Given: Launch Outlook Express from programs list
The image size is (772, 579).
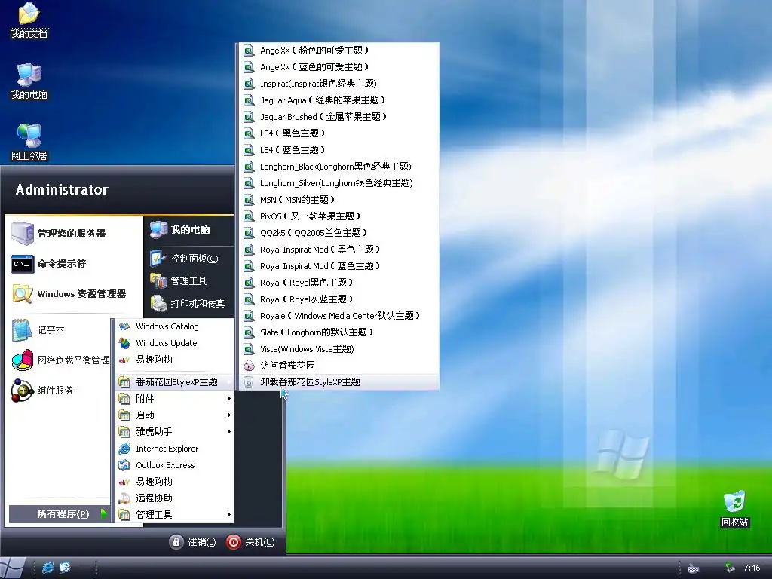Looking at the screenshot, I should 174,464.
